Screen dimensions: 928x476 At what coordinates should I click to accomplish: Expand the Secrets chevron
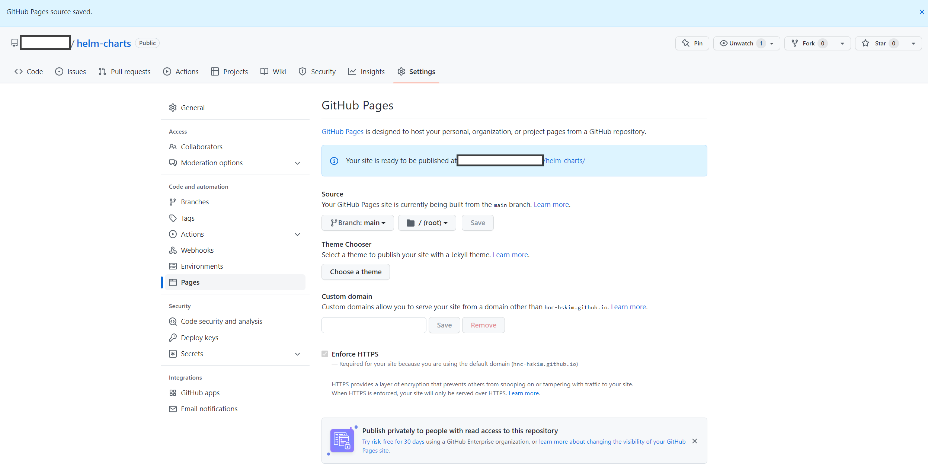tap(297, 354)
